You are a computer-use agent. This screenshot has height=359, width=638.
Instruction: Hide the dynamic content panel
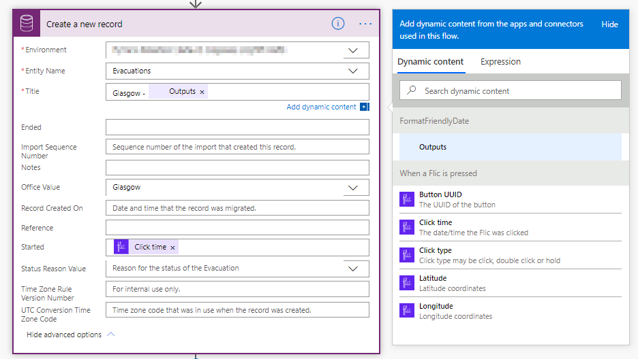(x=609, y=24)
